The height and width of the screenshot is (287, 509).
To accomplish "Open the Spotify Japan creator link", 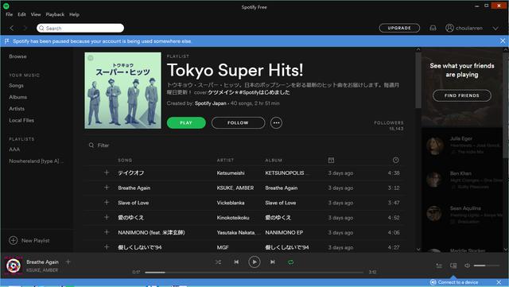I will (210, 103).
